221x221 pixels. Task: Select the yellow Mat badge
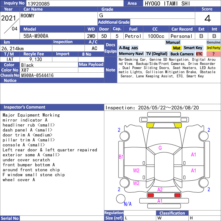[177, 48]
